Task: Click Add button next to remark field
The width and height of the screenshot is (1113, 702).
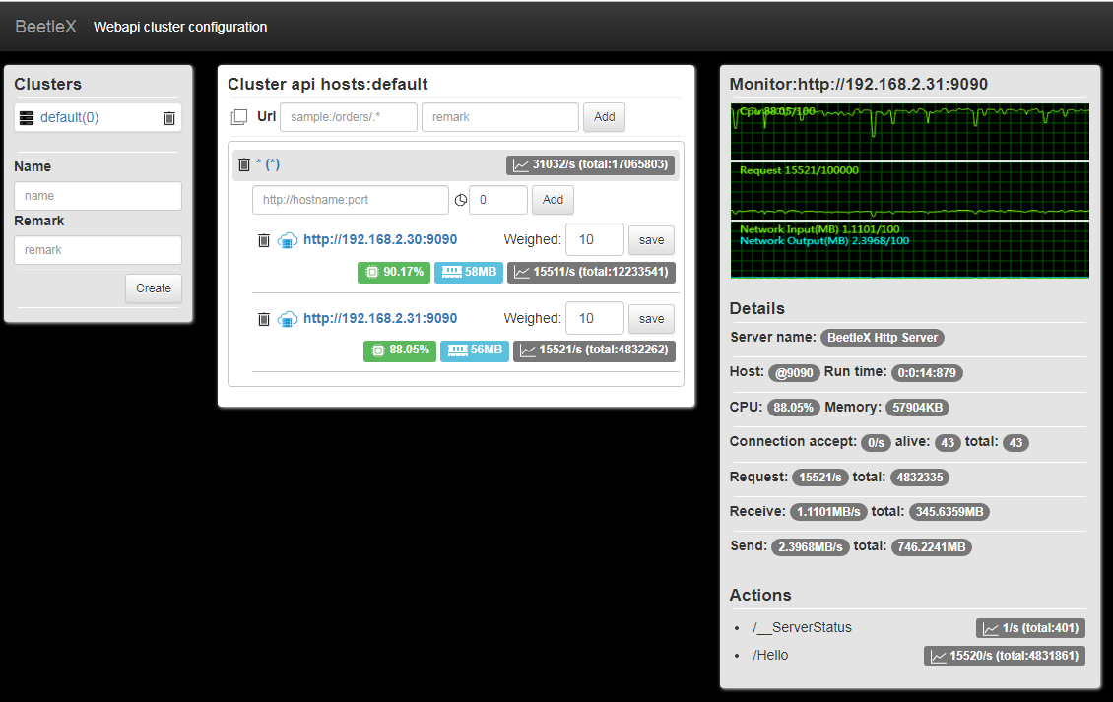Action: click(x=604, y=117)
